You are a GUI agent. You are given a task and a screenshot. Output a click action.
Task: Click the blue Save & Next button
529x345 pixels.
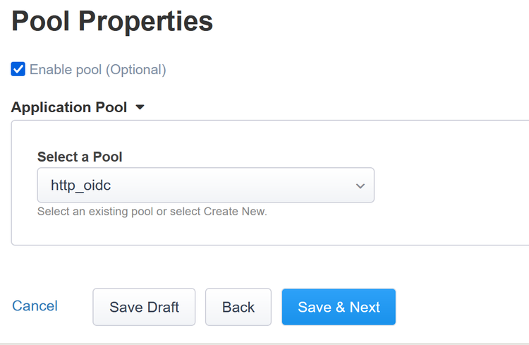339,307
